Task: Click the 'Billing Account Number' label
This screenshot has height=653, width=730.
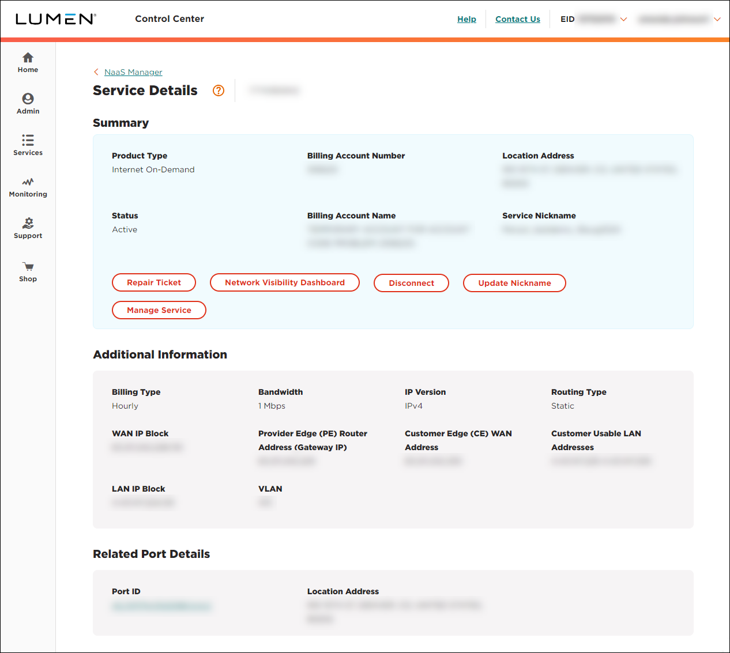Action: (x=356, y=156)
